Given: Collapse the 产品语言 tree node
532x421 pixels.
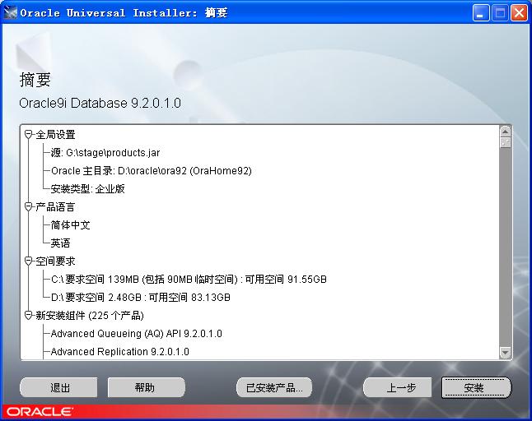Looking at the screenshot, I should pos(29,206).
